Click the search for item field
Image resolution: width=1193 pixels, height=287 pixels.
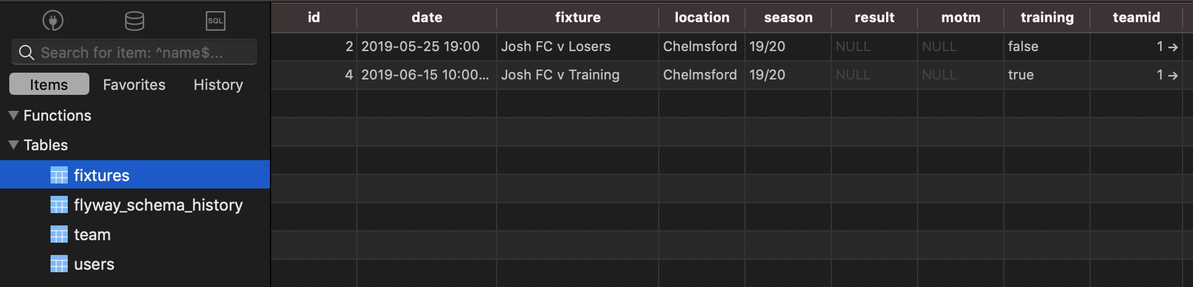142,52
